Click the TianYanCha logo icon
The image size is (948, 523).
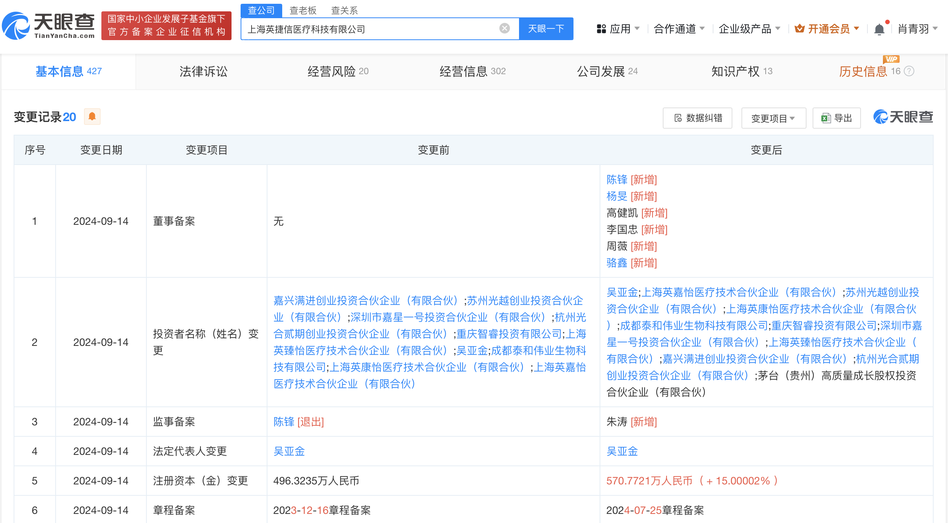point(16,26)
